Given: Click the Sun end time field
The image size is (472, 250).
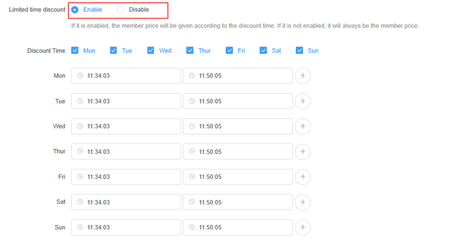Looking at the screenshot, I should coord(238,227).
